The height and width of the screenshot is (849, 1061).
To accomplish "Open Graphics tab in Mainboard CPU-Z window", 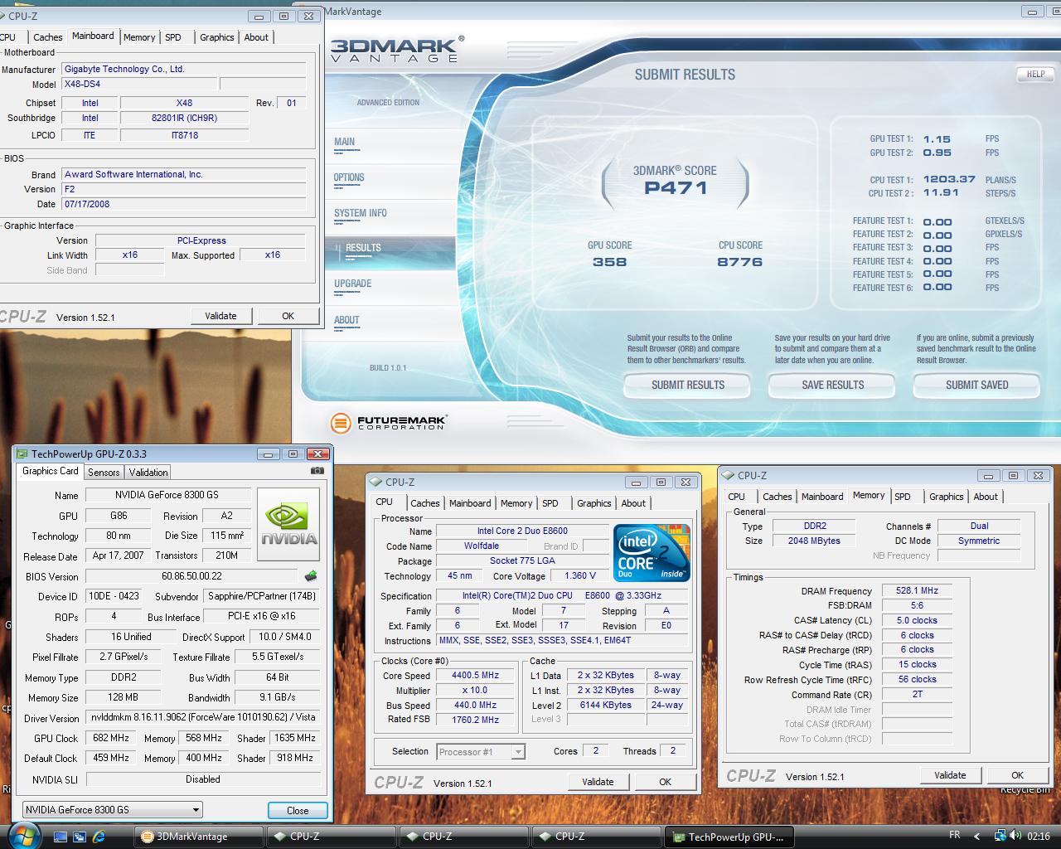I will tap(217, 37).
